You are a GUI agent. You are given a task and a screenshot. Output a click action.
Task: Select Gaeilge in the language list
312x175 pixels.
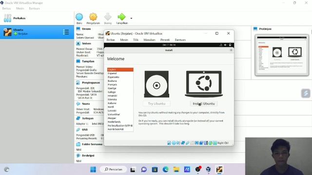click(x=120, y=88)
